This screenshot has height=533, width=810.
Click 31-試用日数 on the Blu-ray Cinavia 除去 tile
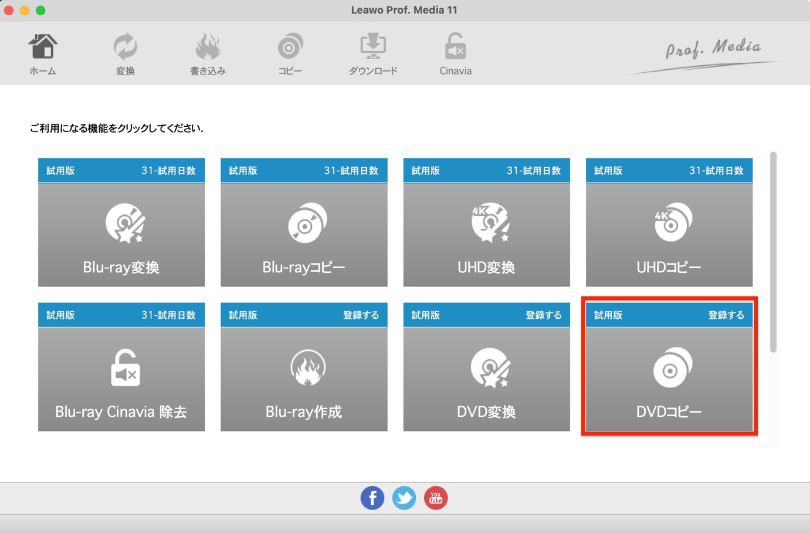[168, 315]
